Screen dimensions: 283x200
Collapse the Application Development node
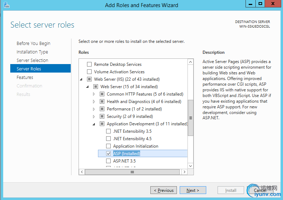tap(94, 124)
